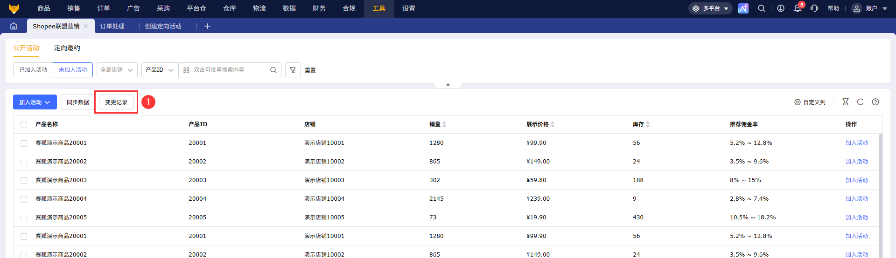
Task: Open the 工具 menu
Action: pos(379,8)
